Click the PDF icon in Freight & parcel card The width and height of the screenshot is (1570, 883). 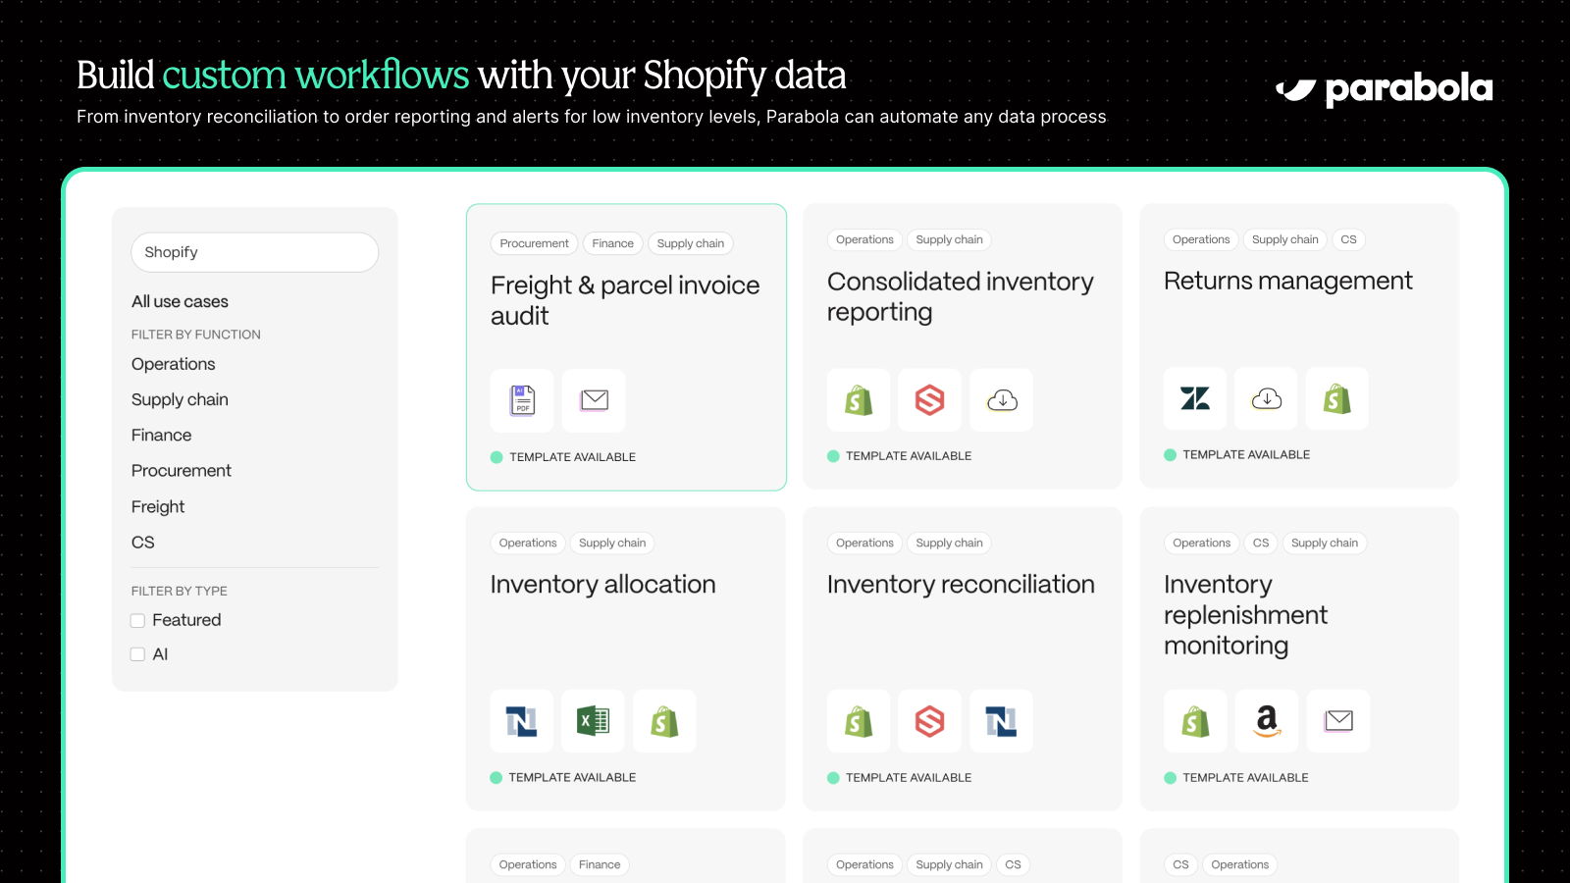522,400
